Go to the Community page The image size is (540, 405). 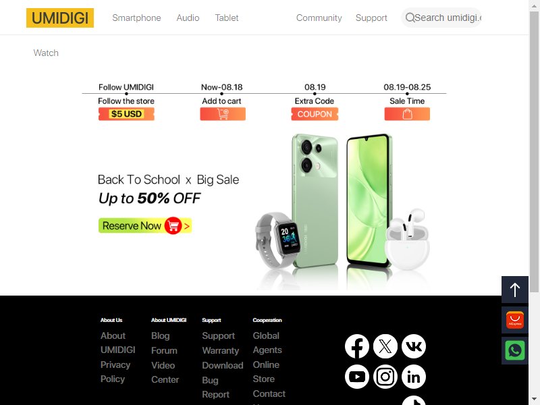[x=319, y=18]
